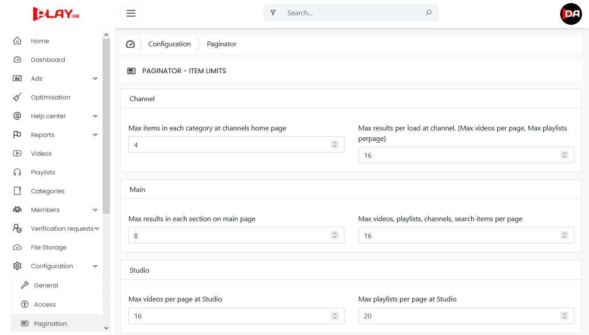
Task: Expand the Ads submenu
Action: pos(95,79)
